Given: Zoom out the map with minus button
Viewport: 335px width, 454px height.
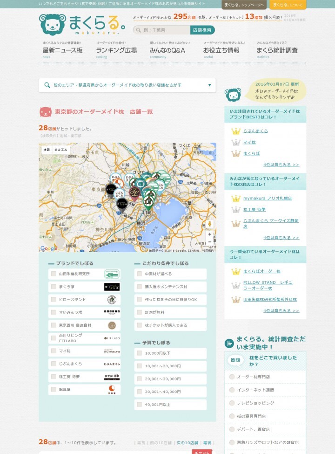Looking at the screenshot, I should pos(209,241).
